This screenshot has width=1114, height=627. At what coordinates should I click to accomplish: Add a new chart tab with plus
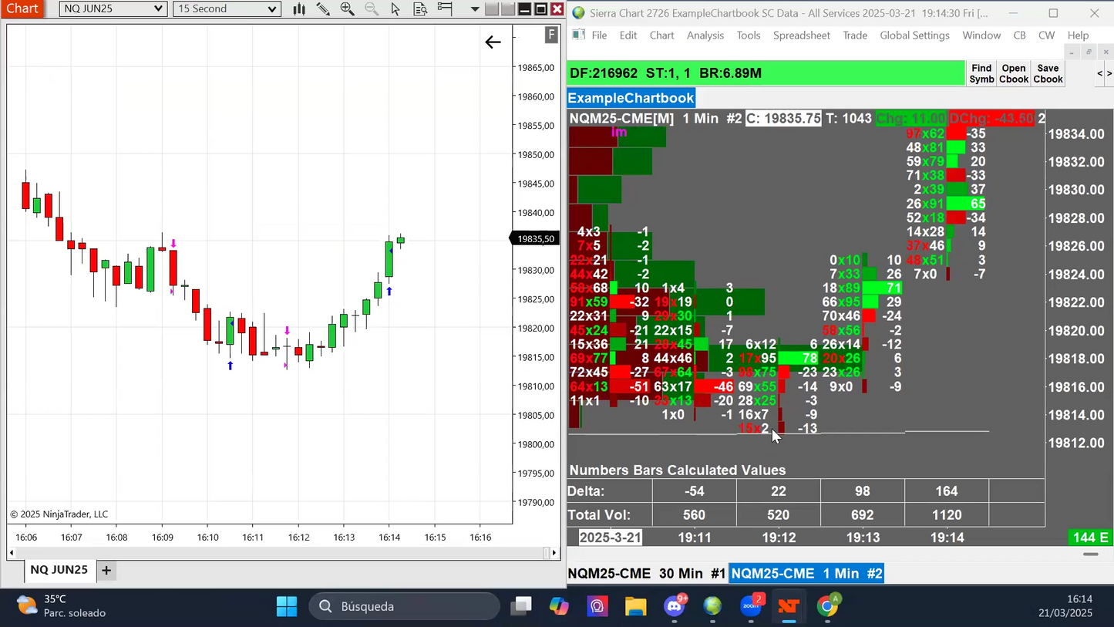click(106, 570)
